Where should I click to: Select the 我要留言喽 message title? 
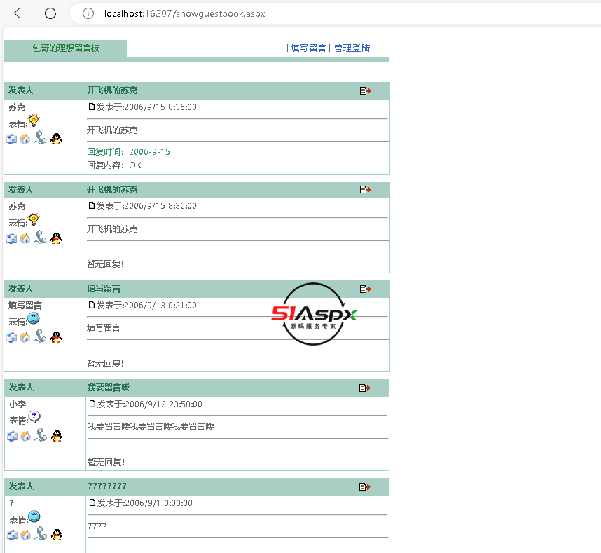[x=109, y=388]
